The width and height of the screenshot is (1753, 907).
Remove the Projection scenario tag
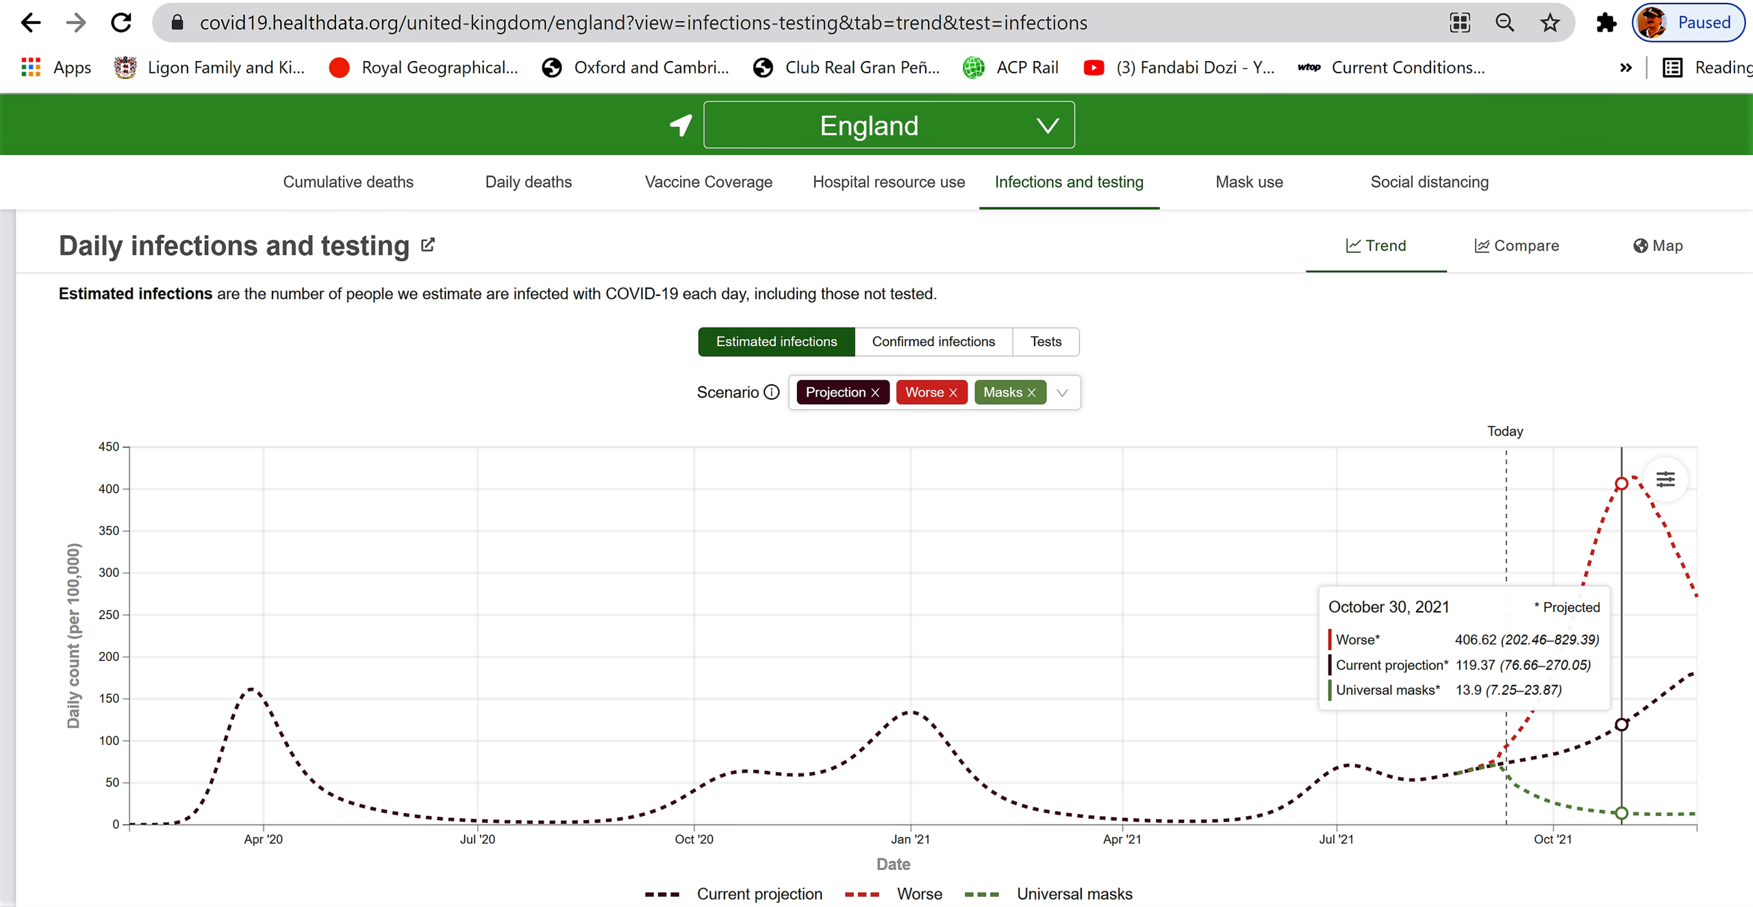[x=875, y=393]
